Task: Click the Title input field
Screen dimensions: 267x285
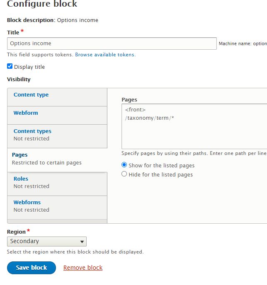Action: [x=112, y=43]
